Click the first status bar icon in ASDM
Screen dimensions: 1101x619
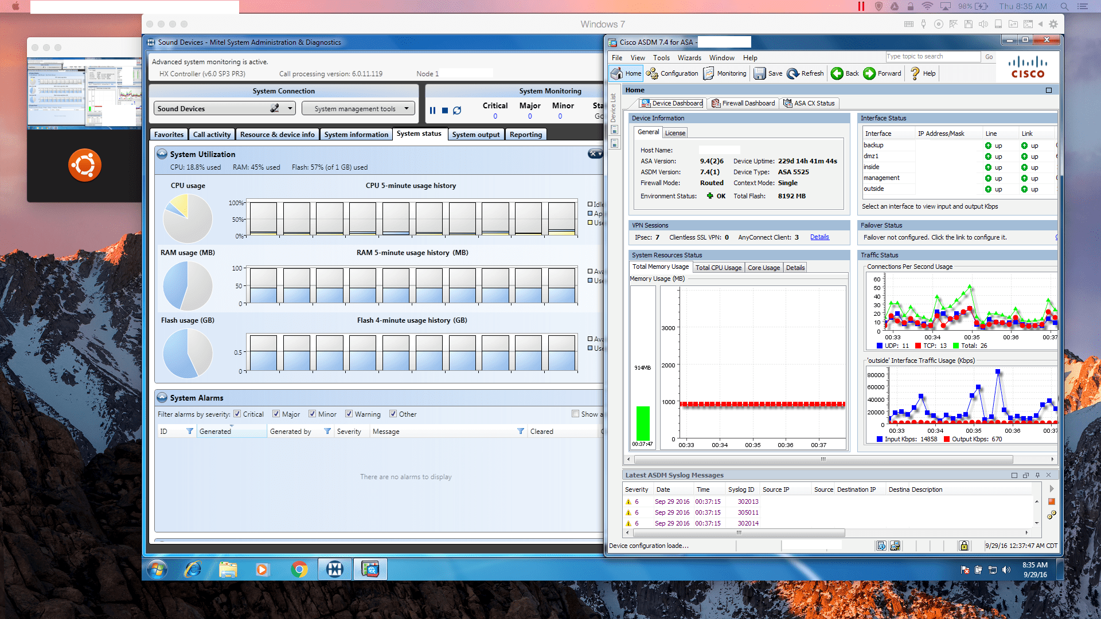[881, 546]
